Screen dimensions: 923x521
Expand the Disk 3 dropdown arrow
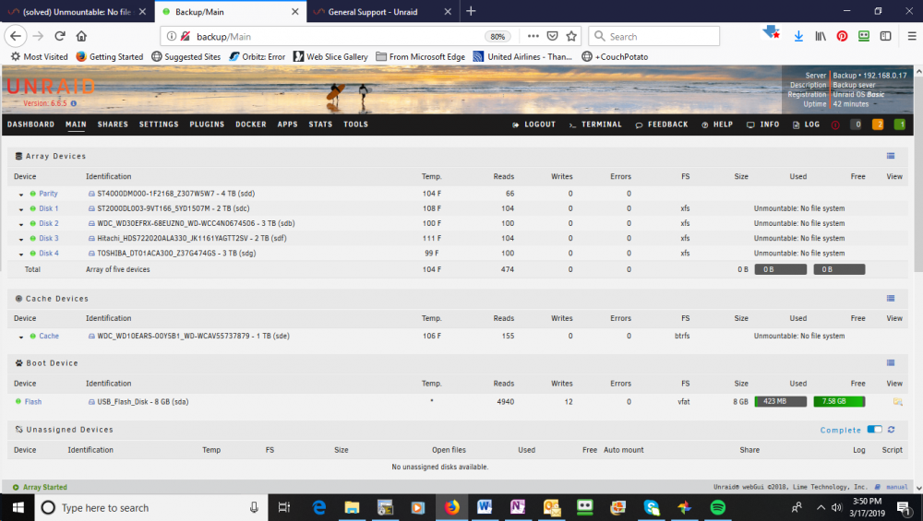21,239
